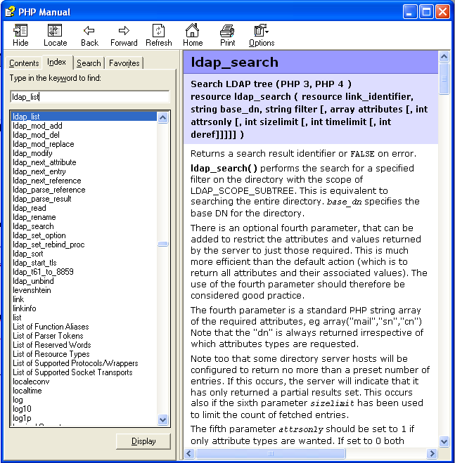Select ldap_set_option index entry

[x=39, y=235]
